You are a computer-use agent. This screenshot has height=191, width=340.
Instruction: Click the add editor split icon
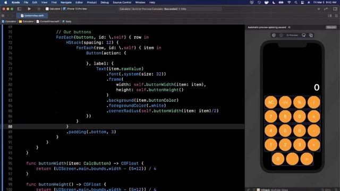(x=336, y=15)
